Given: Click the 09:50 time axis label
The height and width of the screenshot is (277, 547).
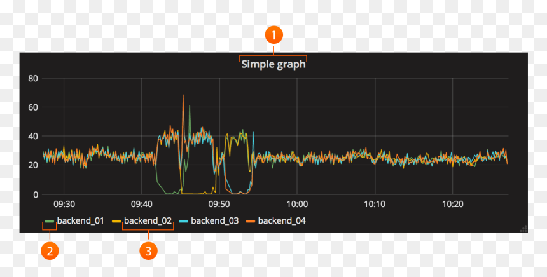Looking at the screenshot, I should coord(219,204).
